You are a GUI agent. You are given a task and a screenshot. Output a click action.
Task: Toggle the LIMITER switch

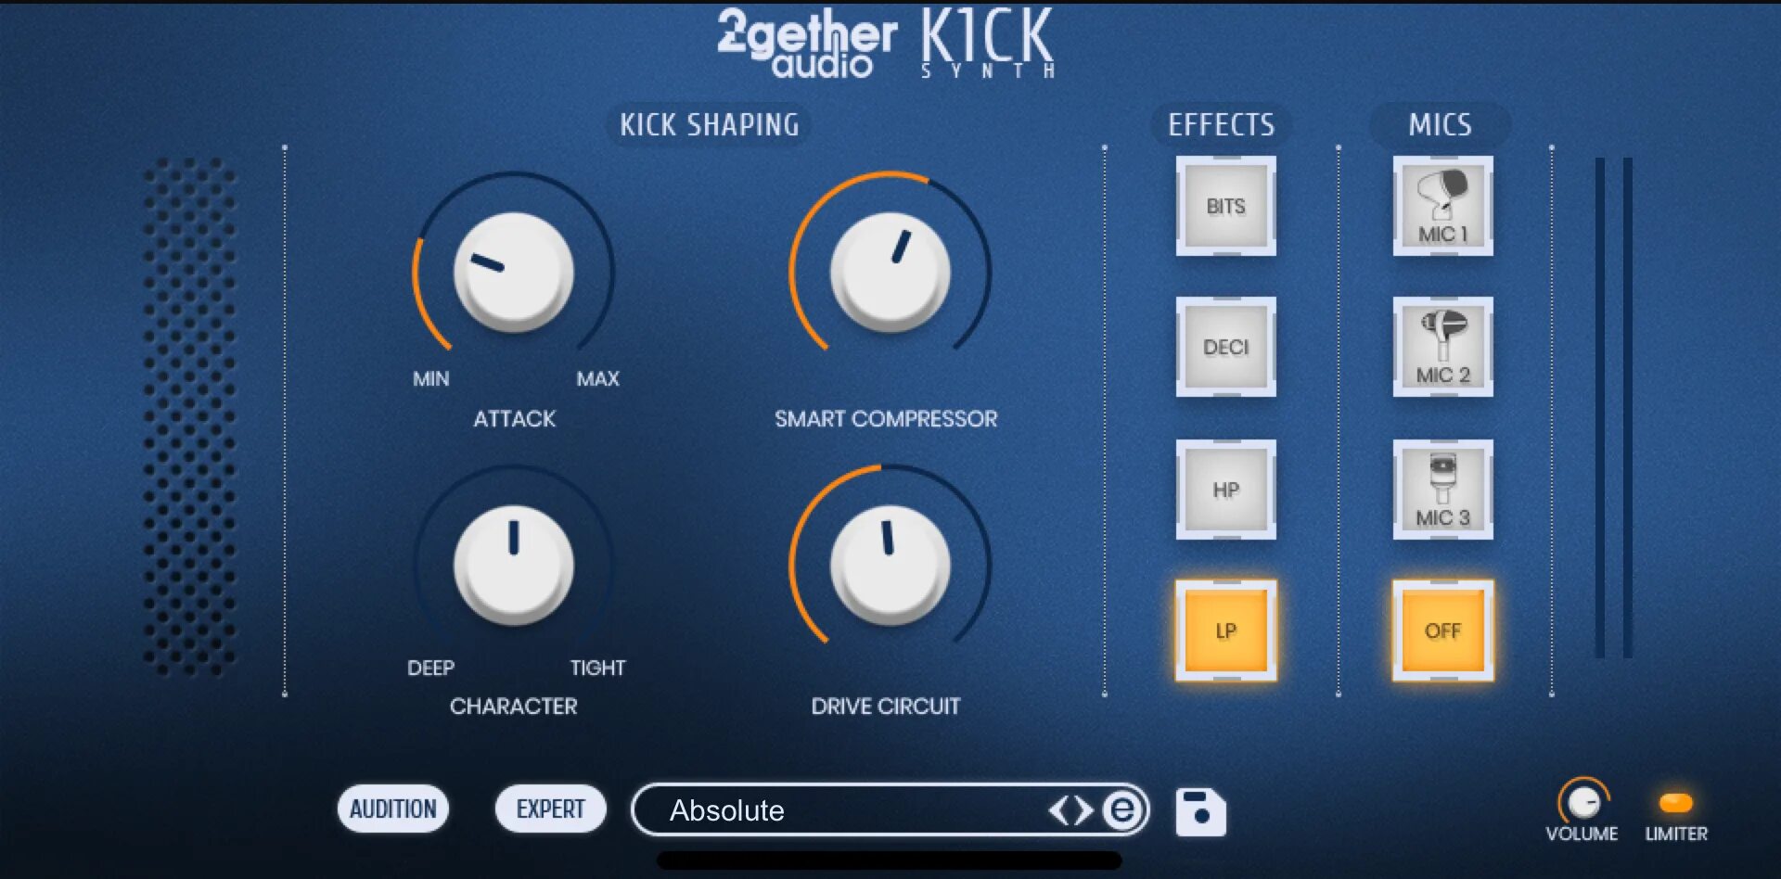(1676, 803)
